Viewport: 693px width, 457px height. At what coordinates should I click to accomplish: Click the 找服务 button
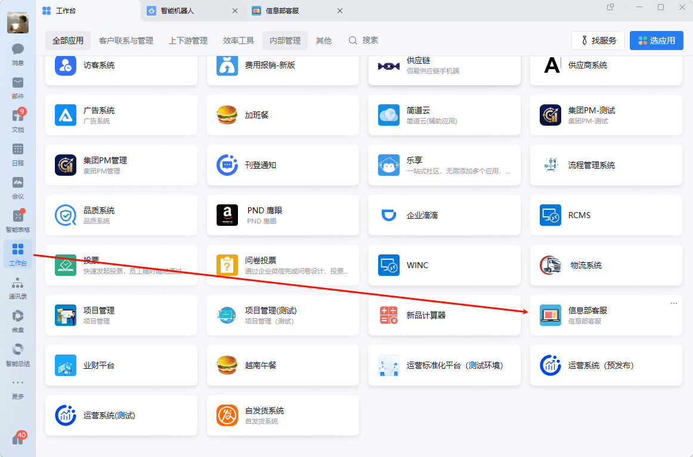[598, 41]
